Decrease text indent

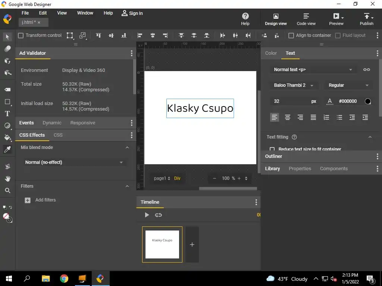352,117
